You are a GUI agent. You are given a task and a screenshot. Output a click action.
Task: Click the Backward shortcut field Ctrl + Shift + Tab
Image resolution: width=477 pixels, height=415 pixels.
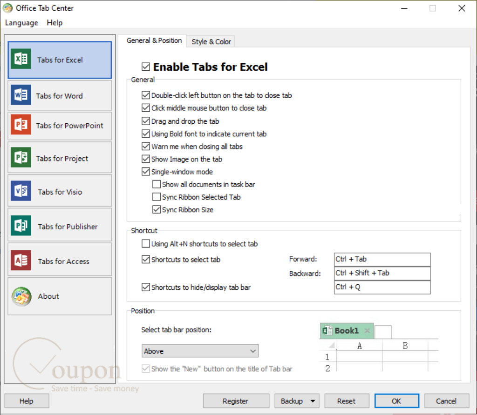coord(382,274)
